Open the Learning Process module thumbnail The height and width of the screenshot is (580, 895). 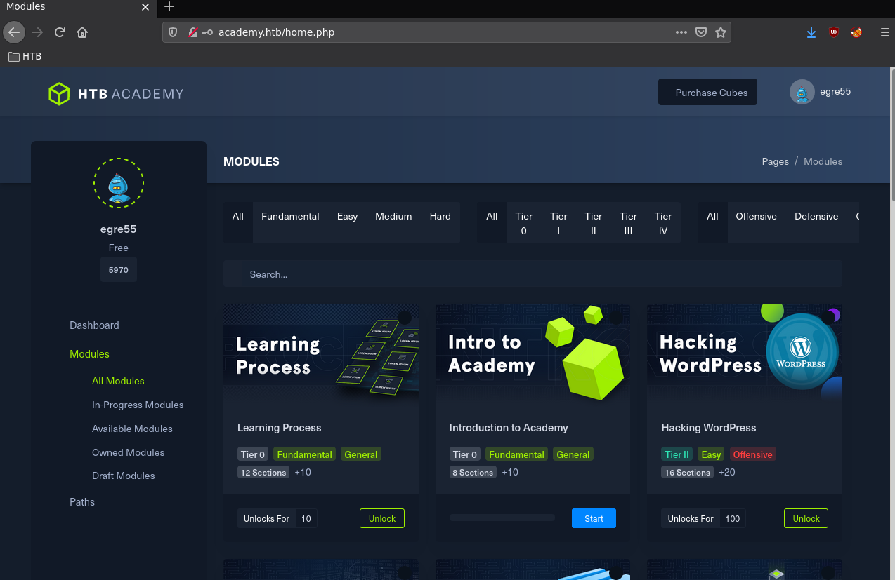tap(321, 355)
